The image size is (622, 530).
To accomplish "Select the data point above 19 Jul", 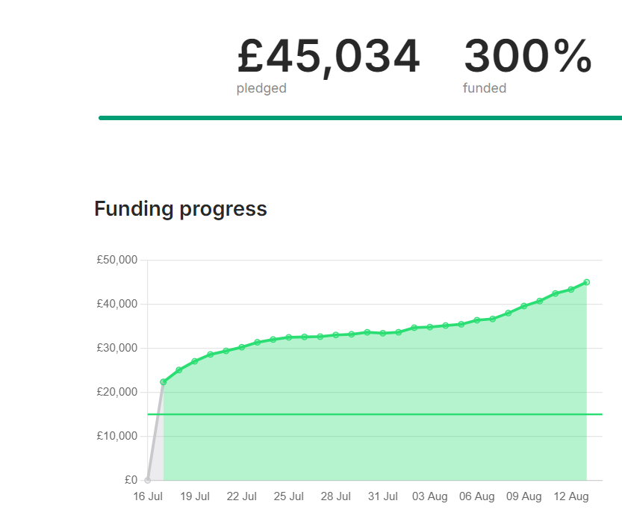I will pos(195,361).
